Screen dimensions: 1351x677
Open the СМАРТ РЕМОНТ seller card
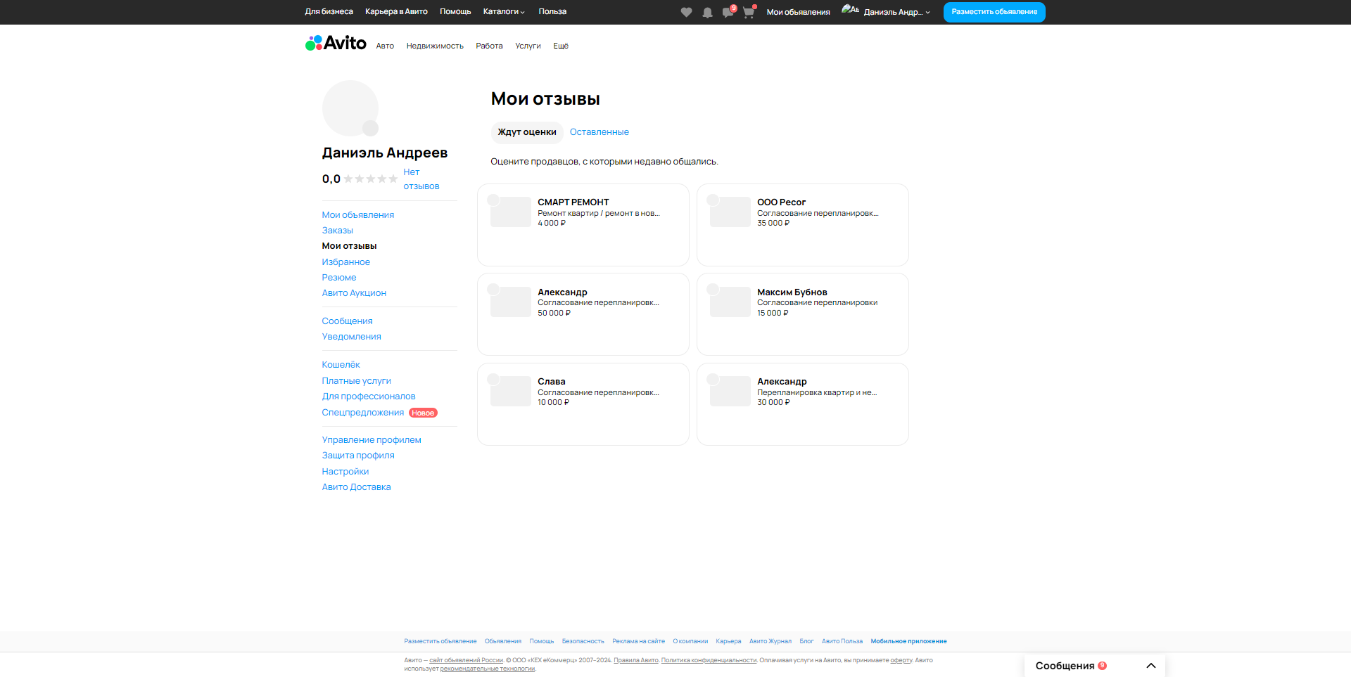583,225
